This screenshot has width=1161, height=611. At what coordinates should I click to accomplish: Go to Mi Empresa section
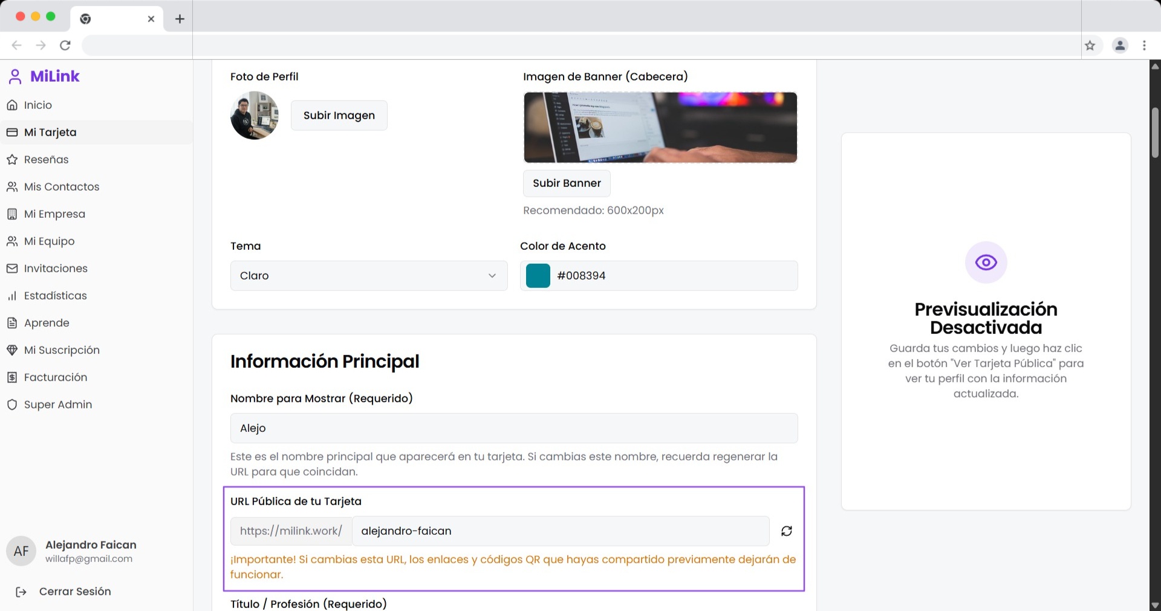pos(54,214)
